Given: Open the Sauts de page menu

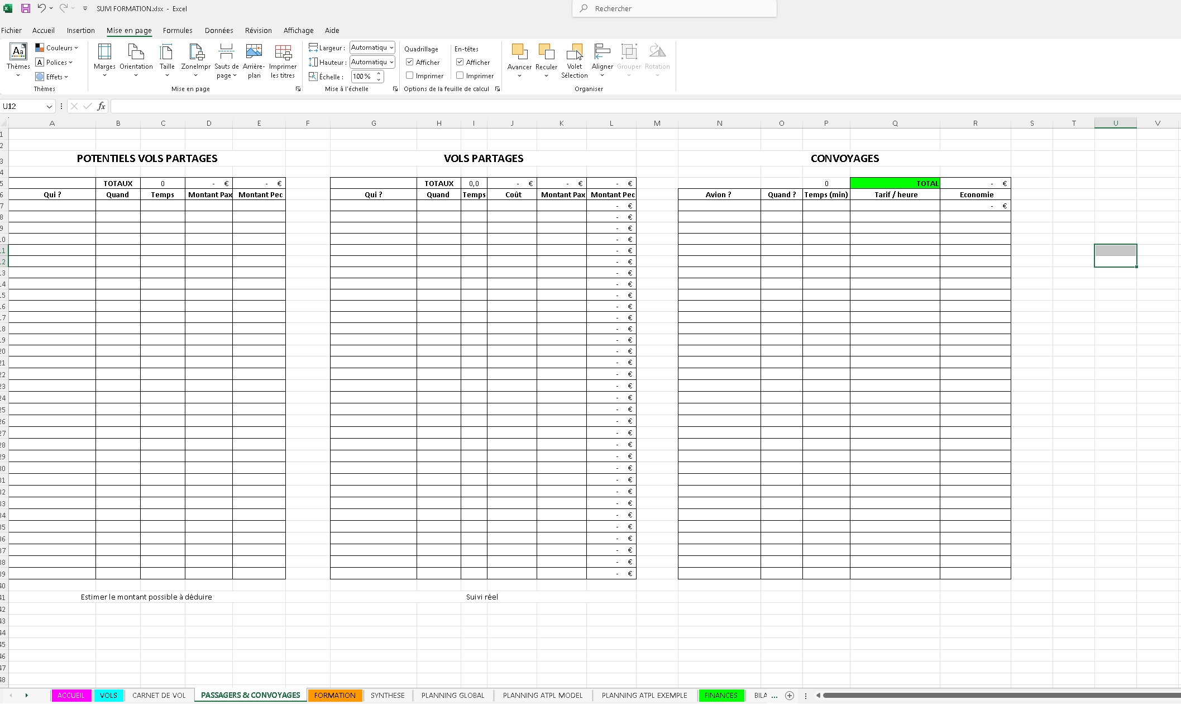Looking at the screenshot, I should point(226,61).
